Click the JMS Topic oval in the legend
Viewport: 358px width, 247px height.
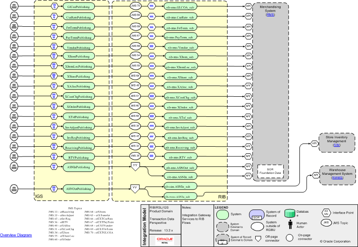326,222
